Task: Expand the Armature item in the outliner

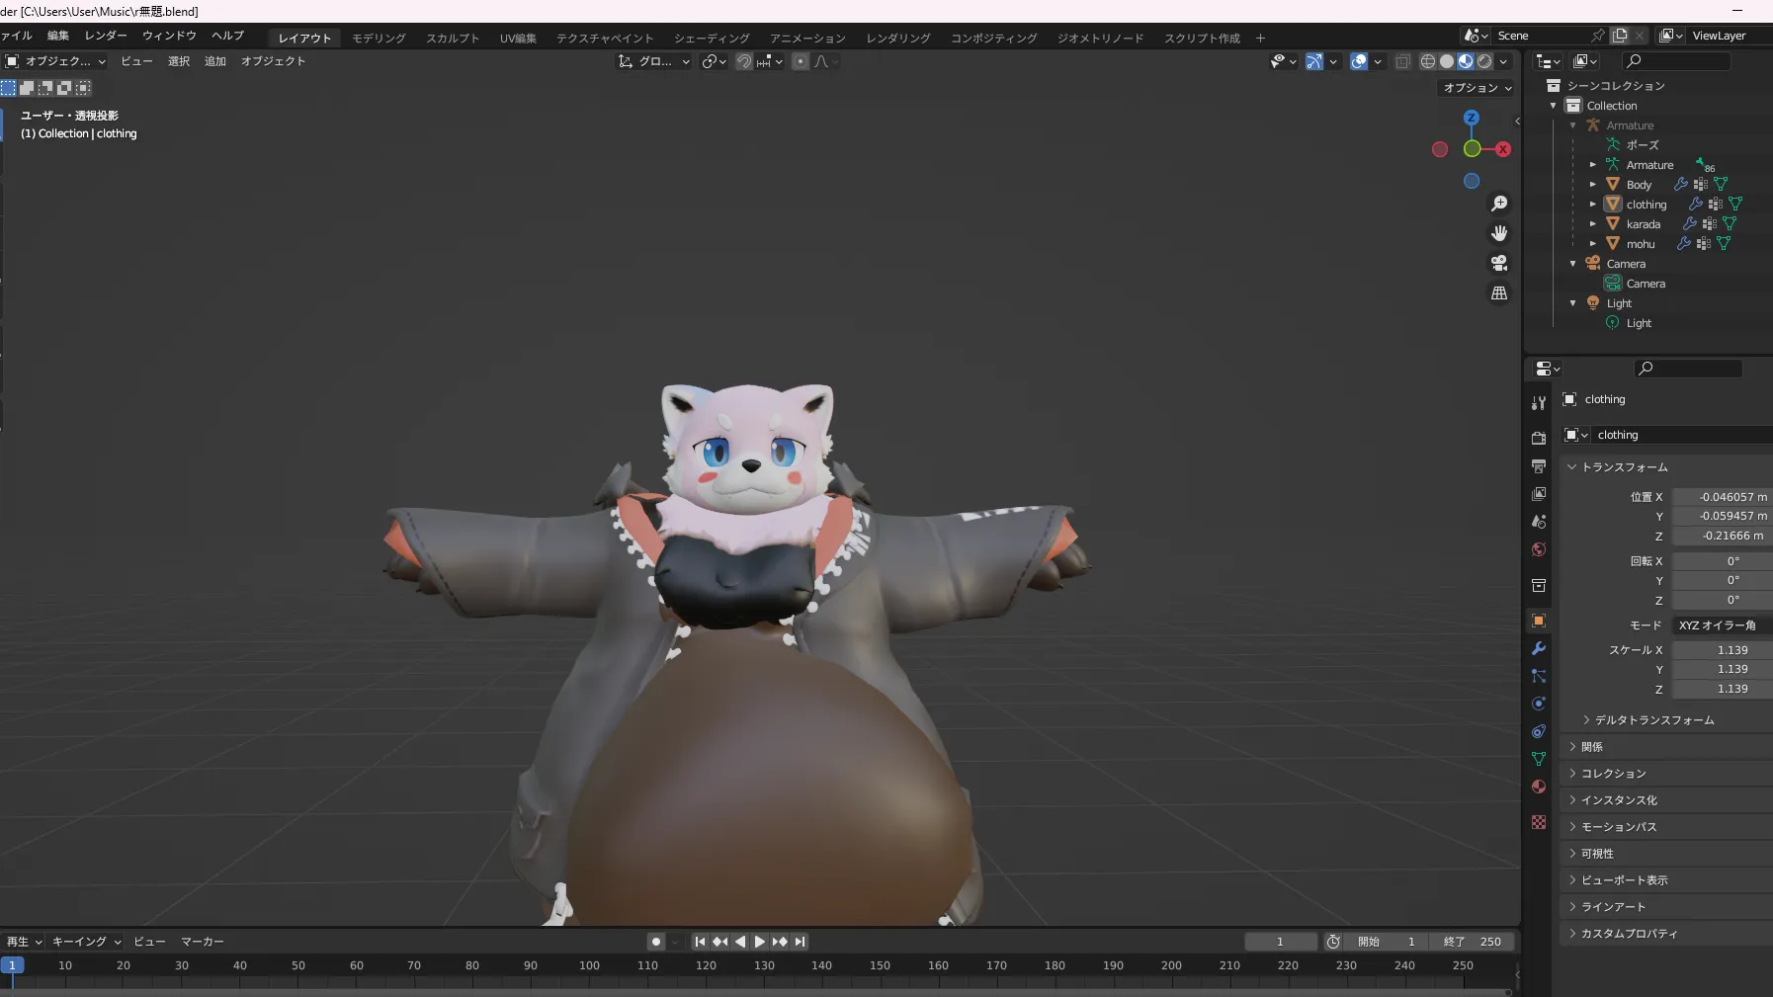Action: [1572, 125]
